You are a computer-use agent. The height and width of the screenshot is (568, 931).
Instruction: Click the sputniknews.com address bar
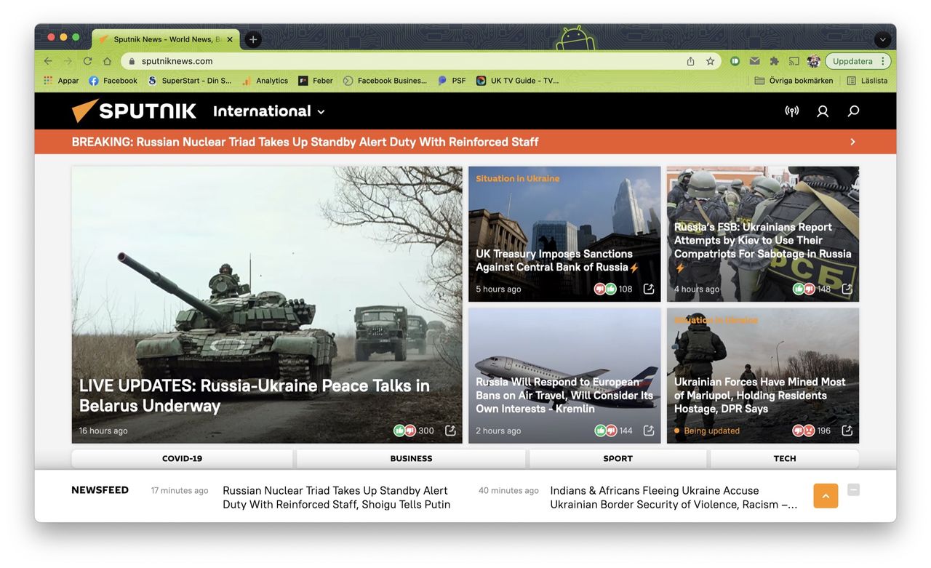[407, 61]
